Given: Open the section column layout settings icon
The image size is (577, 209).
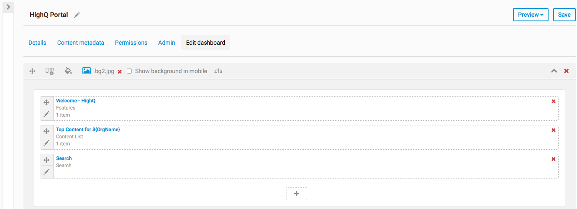Looking at the screenshot, I should [x=50, y=71].
